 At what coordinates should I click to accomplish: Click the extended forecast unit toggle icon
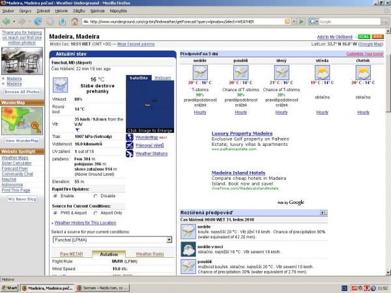[x=323, y=212]
